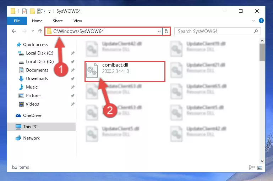Click the address bar path C:\Windows\SysWOW64
This screenshot has width=273, height=181.
[78, 31]
